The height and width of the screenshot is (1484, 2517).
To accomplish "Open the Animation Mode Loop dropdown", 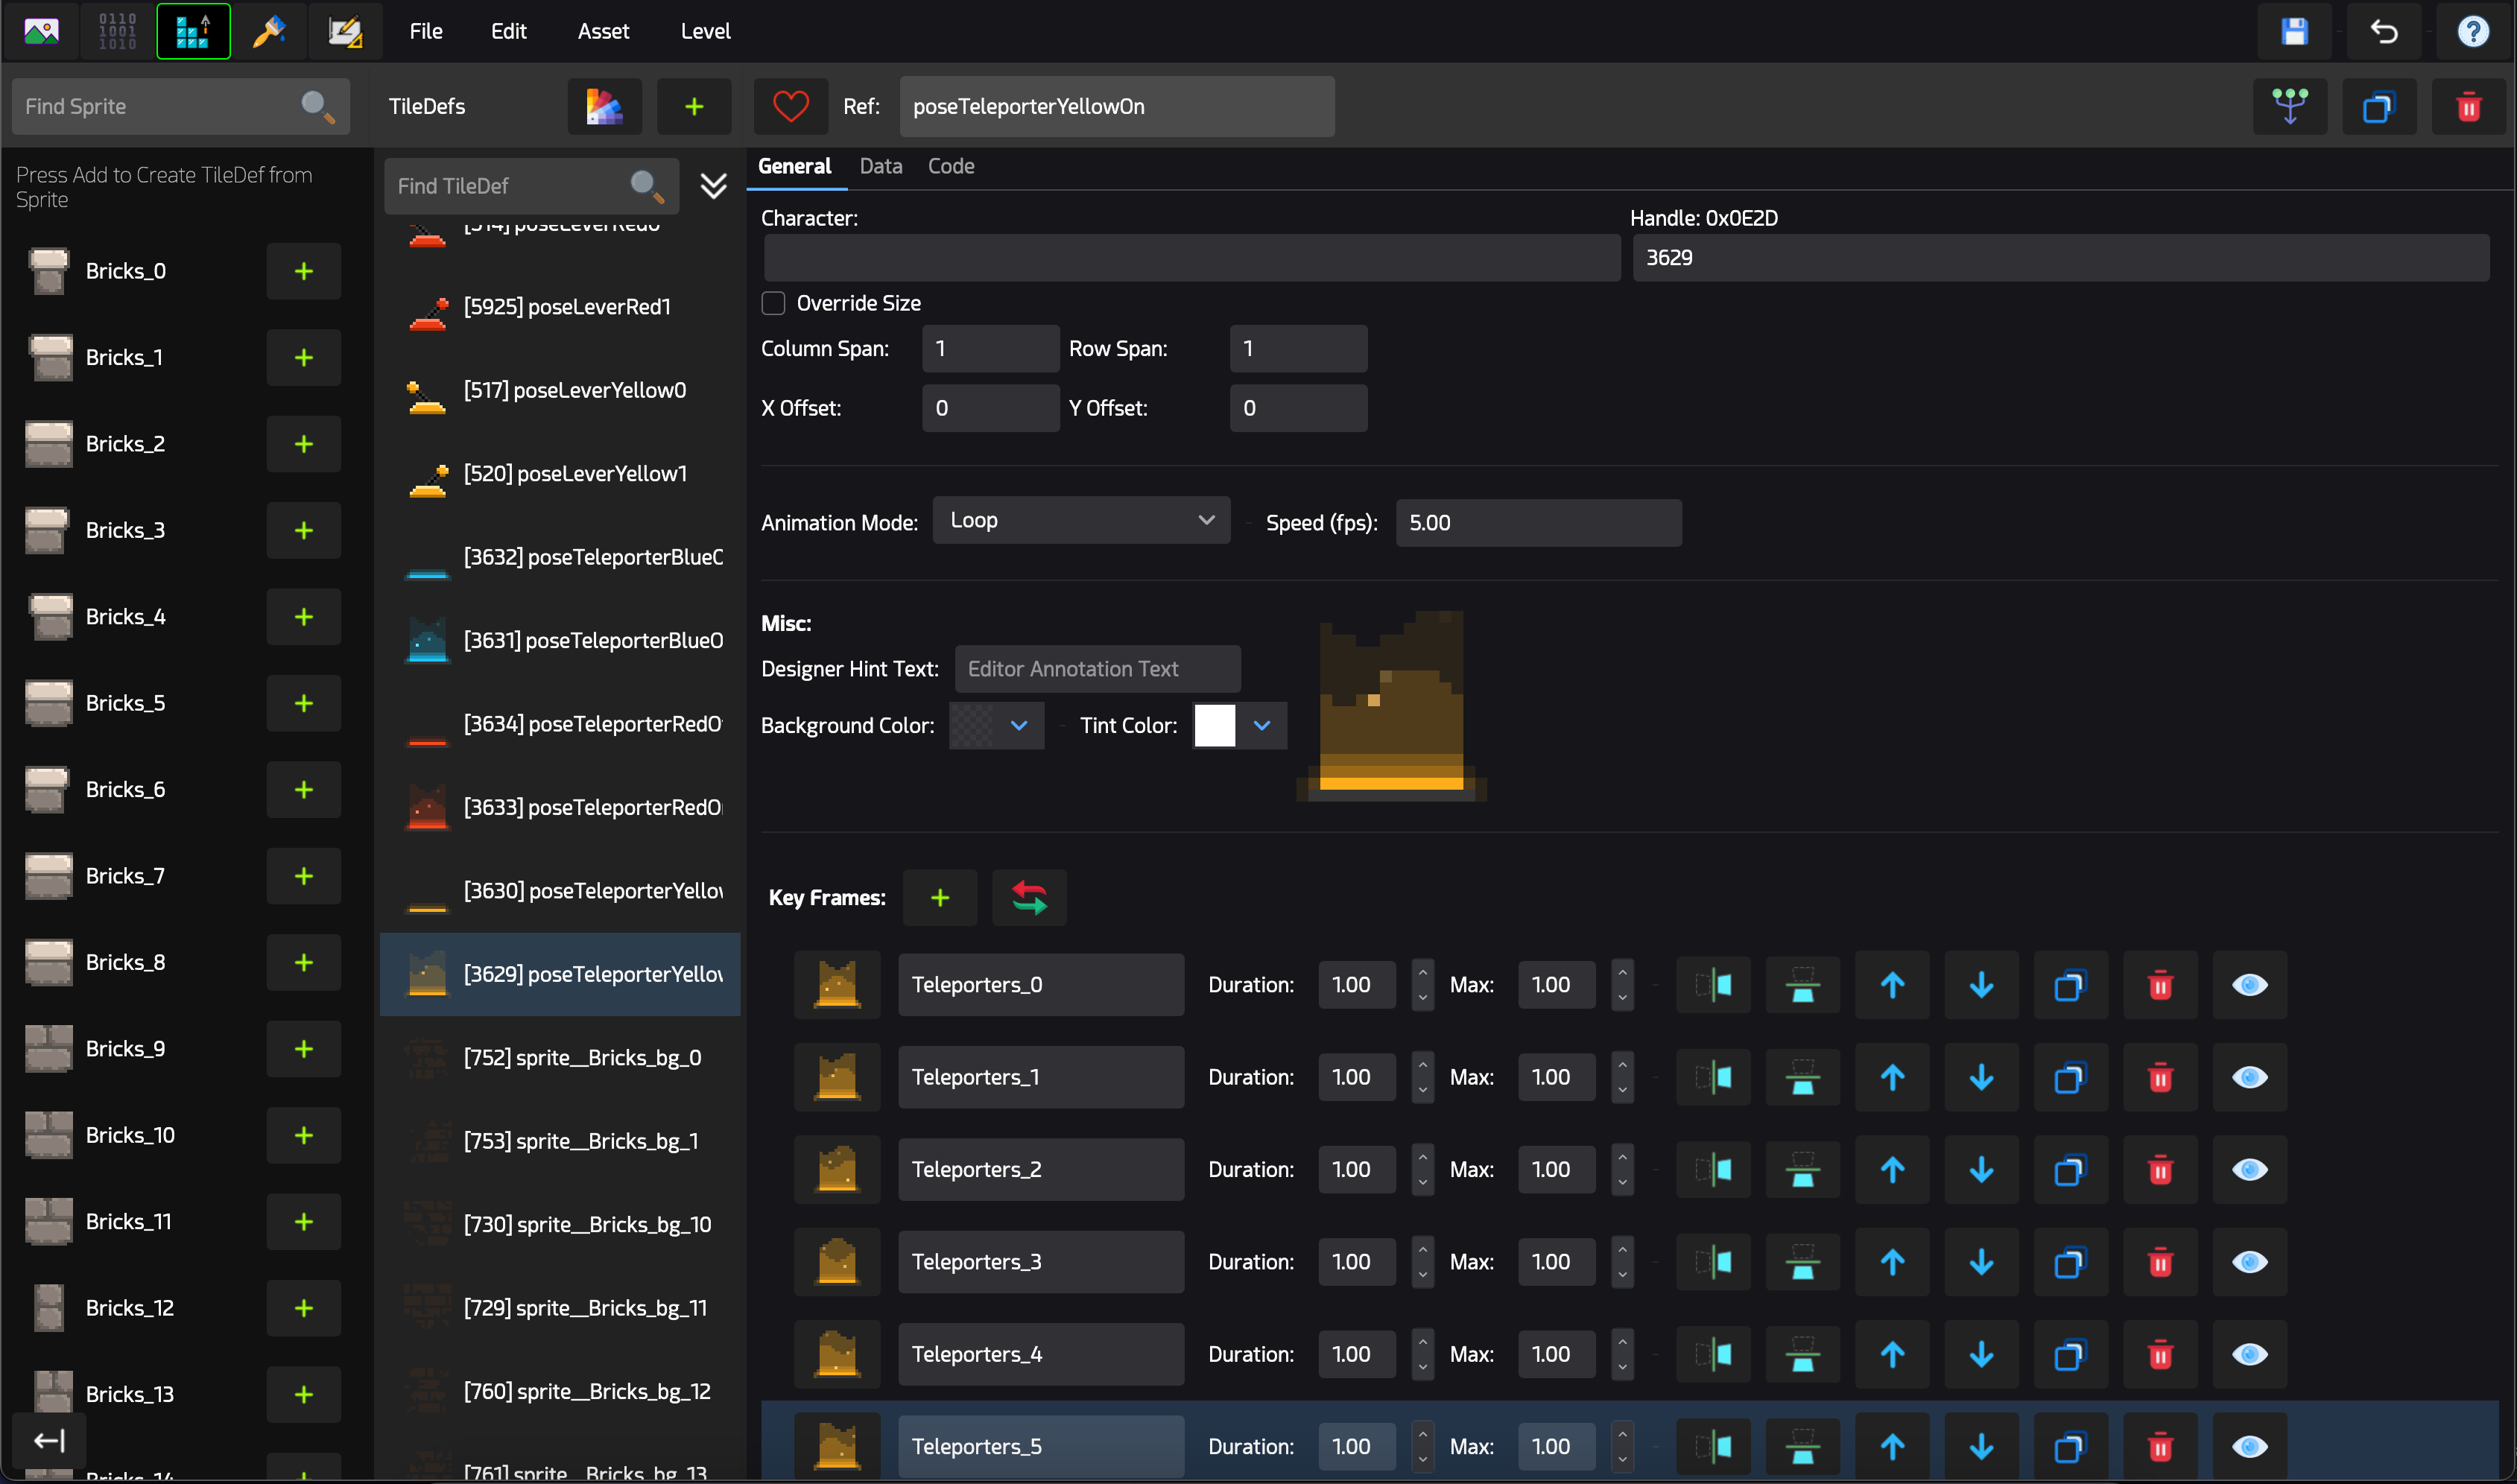I will click(x=1081, y=520).
